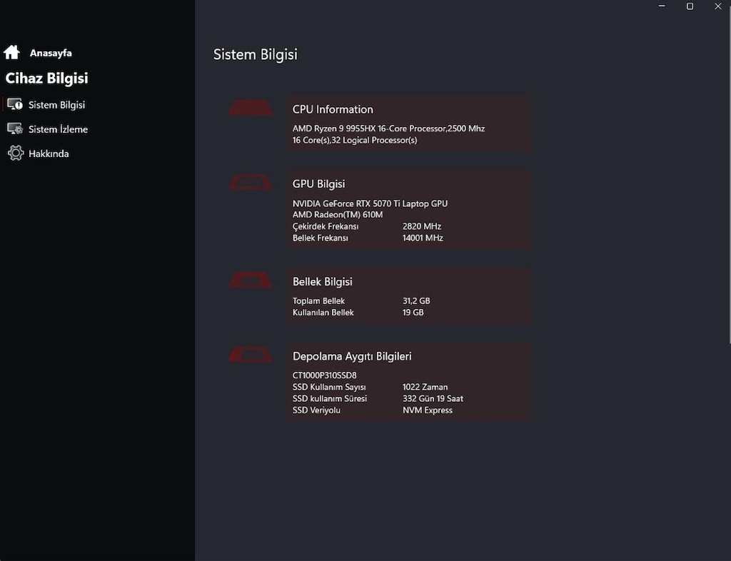
Task: Select the CPU Information card heading
Action: 333,109
